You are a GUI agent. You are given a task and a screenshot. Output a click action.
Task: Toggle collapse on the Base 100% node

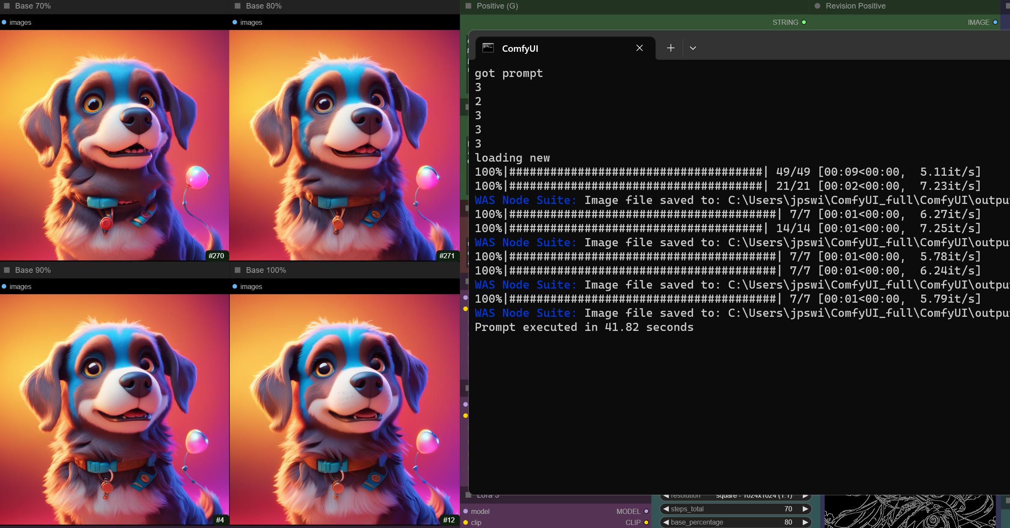click(238, 270)
